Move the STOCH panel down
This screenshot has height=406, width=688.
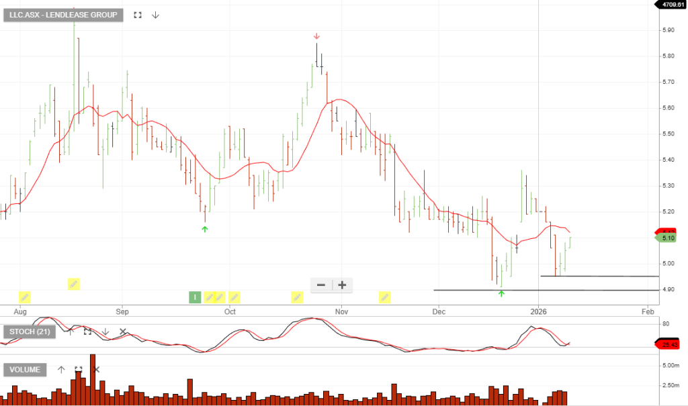pos(105,332)
